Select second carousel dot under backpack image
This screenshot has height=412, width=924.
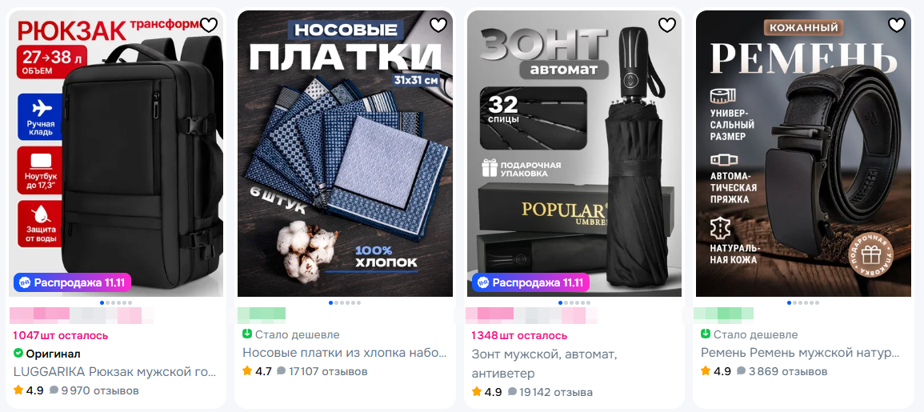pos(107,303)
